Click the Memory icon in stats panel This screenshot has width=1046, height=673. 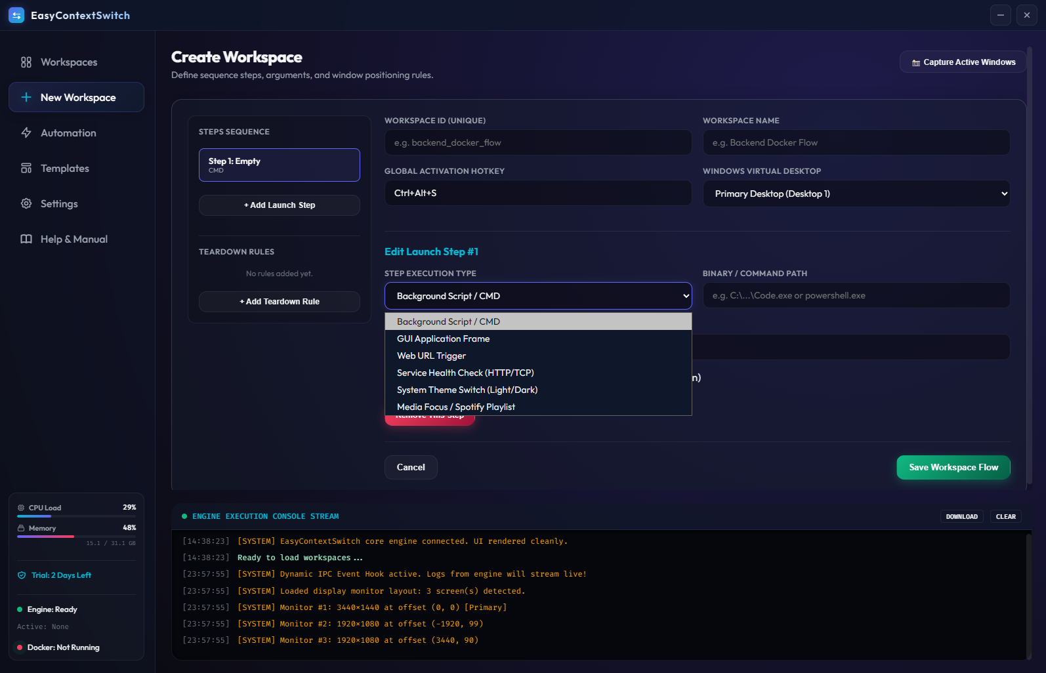(21, 528)
